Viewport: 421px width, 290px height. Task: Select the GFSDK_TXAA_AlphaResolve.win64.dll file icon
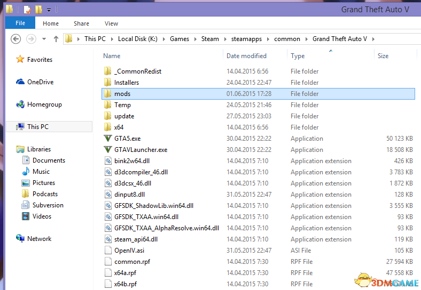point(108,228)
